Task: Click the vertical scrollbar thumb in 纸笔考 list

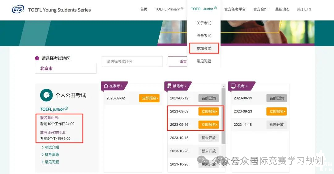Action: point(224,116)
